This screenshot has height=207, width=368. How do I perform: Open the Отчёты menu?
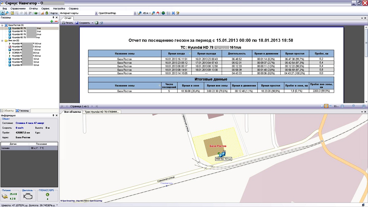click(x=33, y=9)
